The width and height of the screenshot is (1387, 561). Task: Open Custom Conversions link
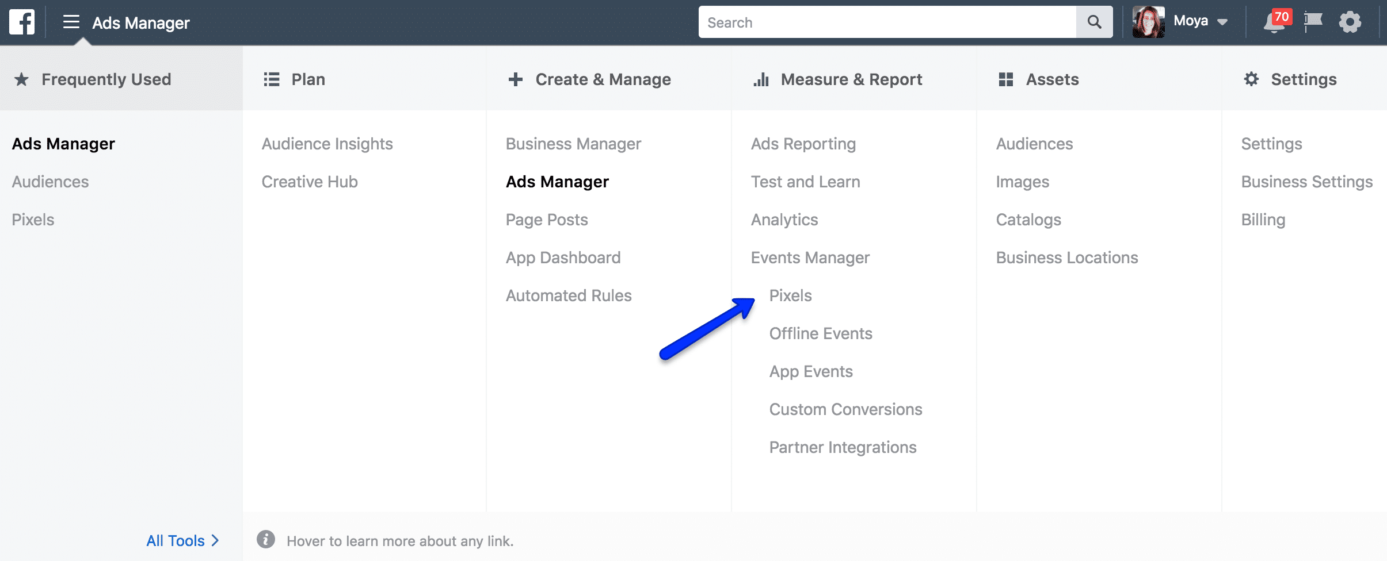845,409
